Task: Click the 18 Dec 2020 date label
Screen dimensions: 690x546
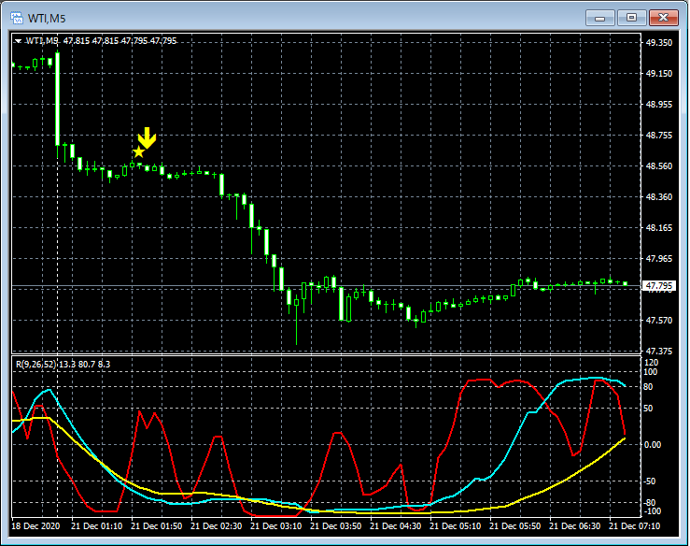Action: [36, 526]
